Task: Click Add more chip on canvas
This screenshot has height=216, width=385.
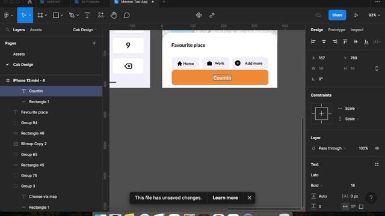Action: [250, 64]
